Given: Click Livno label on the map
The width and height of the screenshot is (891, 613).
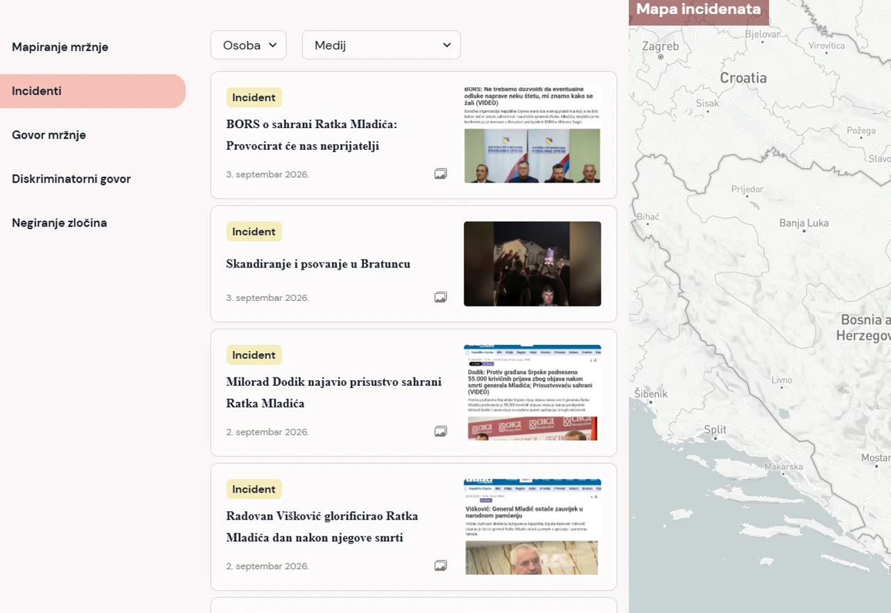Looking at the screenshot, I should (x=782, y=380).
